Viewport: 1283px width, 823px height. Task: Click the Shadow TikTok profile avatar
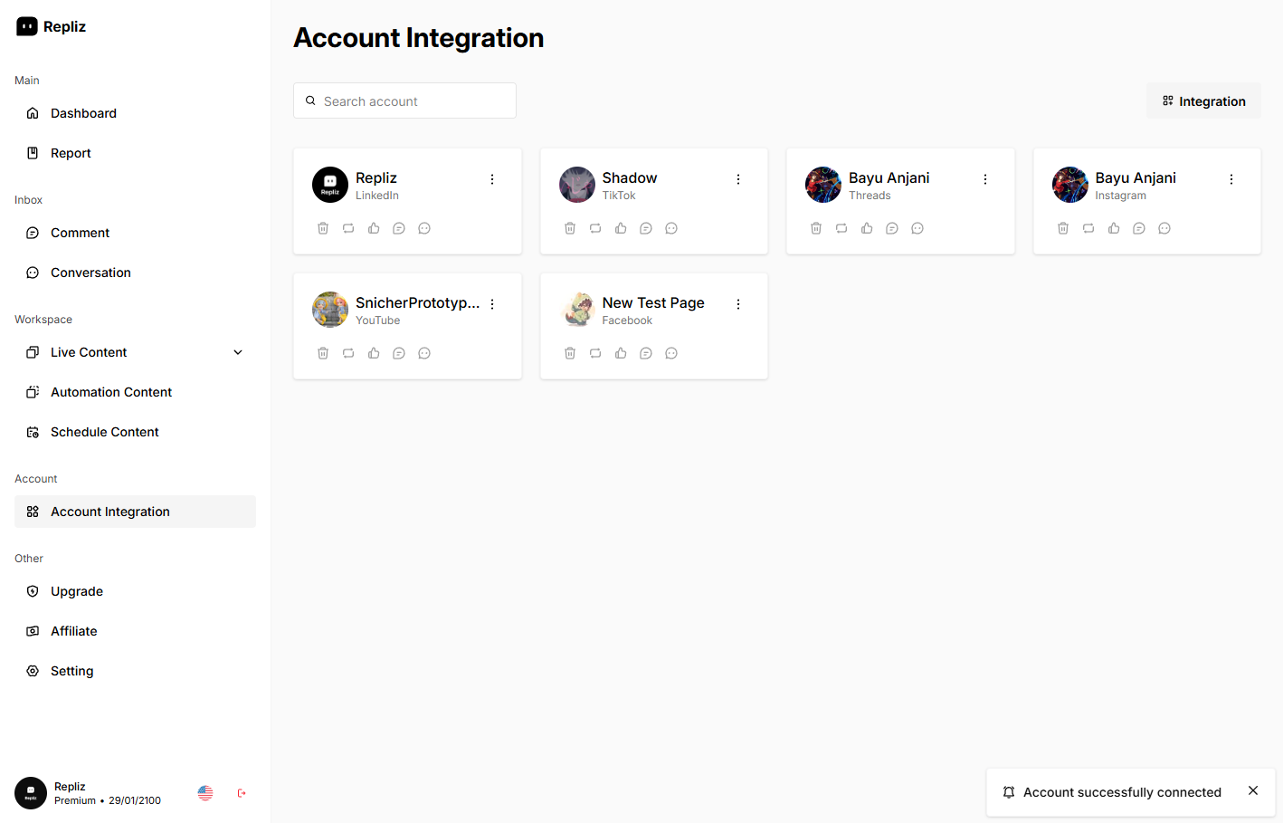[577, 185]
